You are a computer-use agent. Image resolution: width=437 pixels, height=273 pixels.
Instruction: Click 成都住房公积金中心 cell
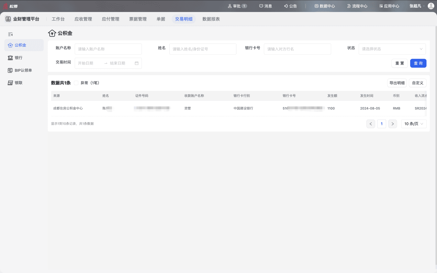click(68, 108)
